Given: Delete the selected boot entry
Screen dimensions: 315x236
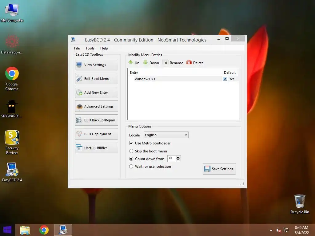Looking at the screenshot, I should pos(195,63).
